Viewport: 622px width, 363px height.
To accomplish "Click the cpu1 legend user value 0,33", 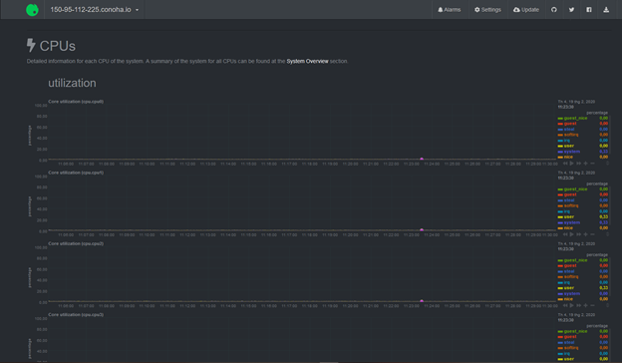I will (603, 216).
